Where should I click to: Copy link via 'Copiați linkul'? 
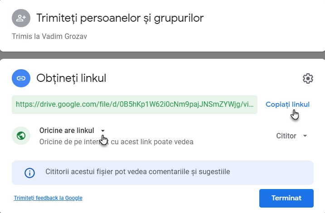[x=287, y=104]
